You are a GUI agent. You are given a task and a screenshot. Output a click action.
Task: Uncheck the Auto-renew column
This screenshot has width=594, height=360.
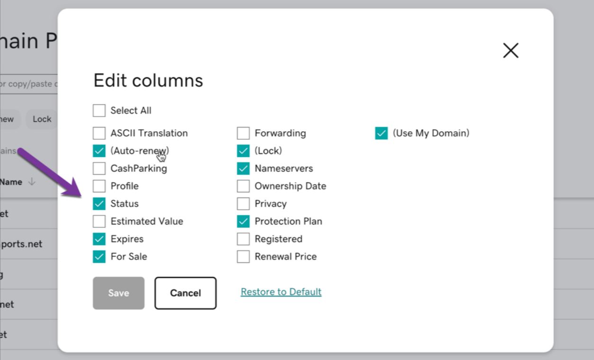99,151
